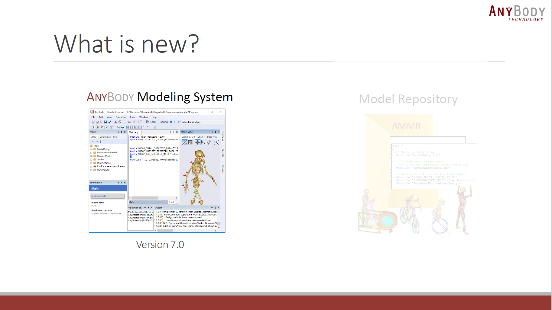Click the Find text icon (red A arrow)
Viewport: 552px width, 310px height.
[x=130, y=122]
